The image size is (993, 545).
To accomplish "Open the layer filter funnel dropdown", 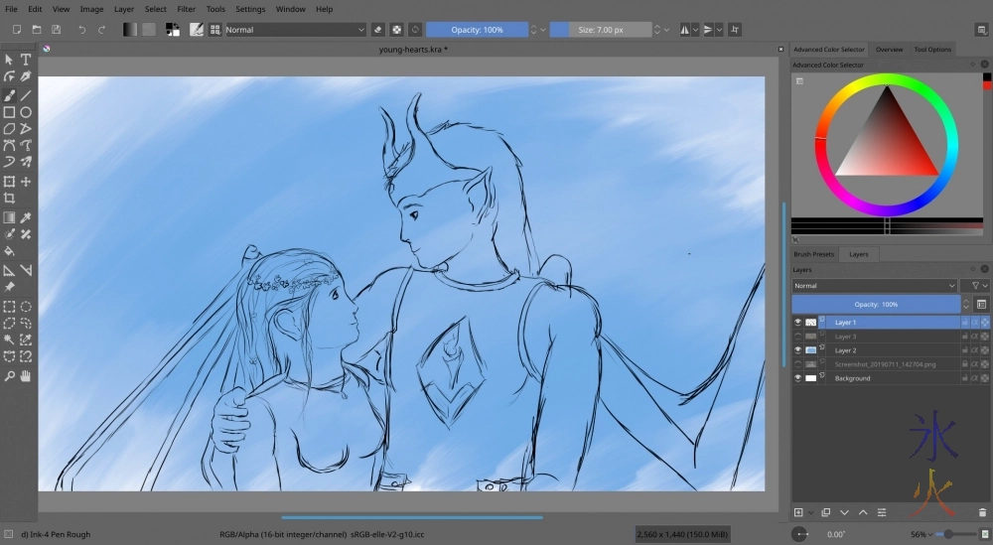I will tap(975, 286).
